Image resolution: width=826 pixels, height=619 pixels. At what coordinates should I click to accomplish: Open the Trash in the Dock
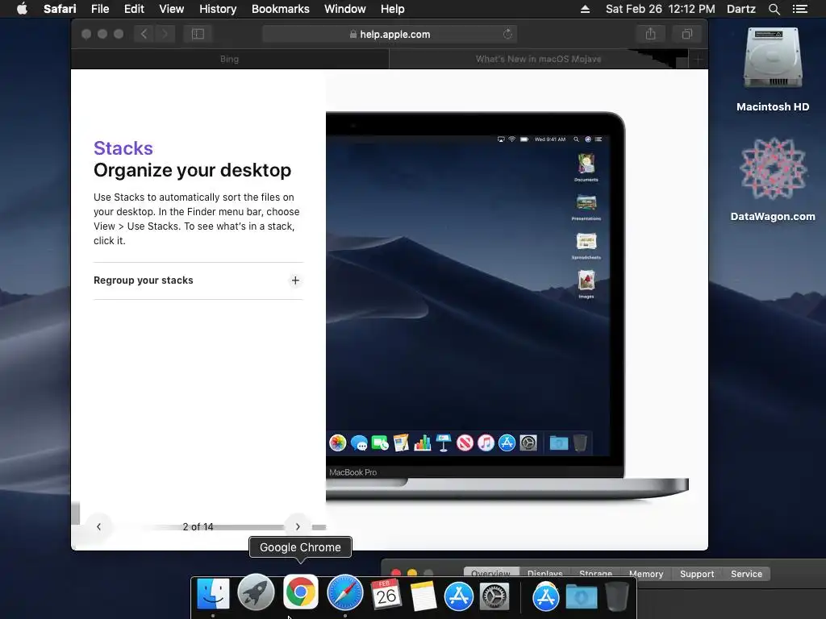point(616,596)
